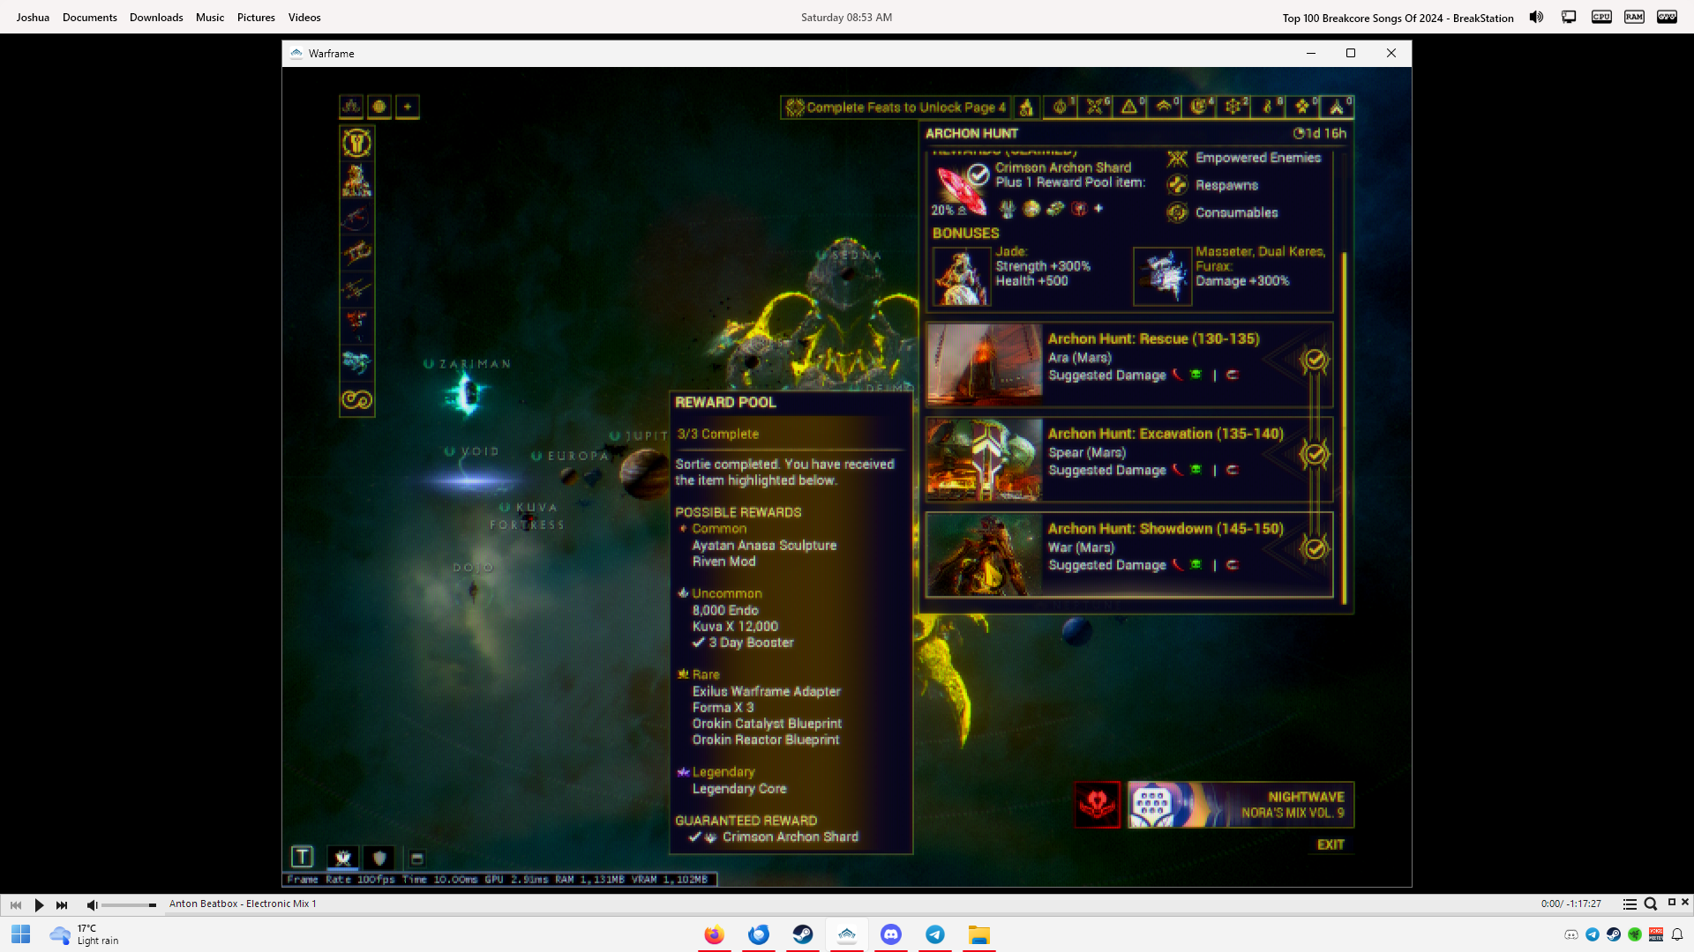Open Discord from the taskbar
This screenshot has height=952, width=1694.
pos(891,934)
